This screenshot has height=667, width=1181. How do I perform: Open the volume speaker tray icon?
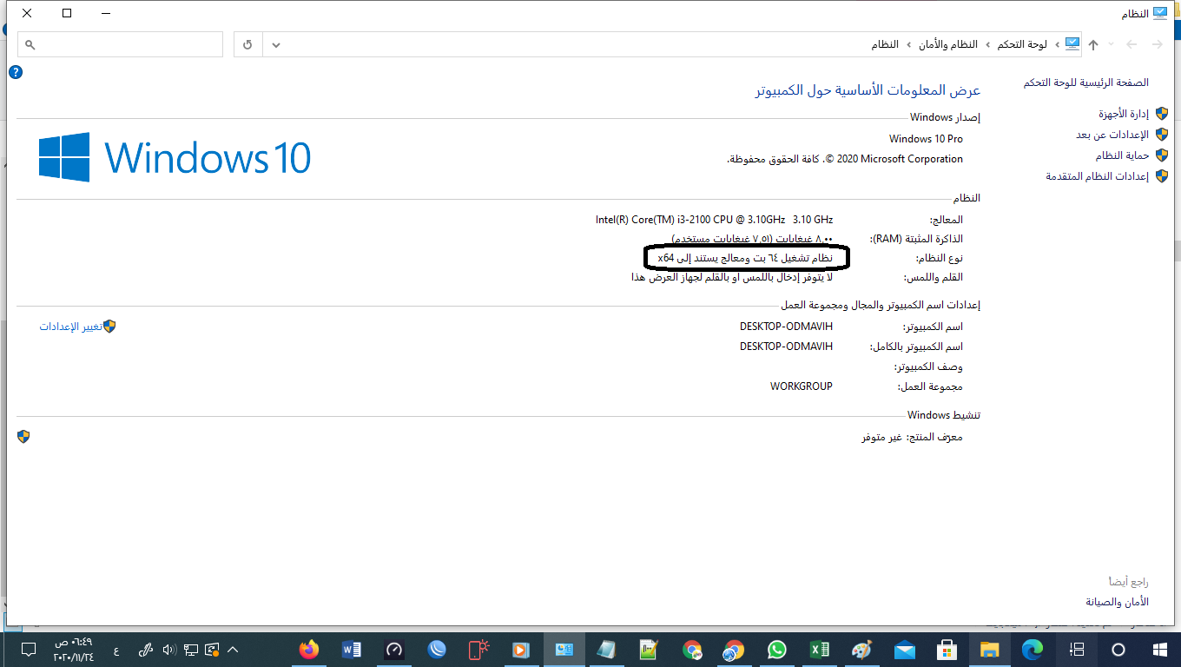pos(168,650)
